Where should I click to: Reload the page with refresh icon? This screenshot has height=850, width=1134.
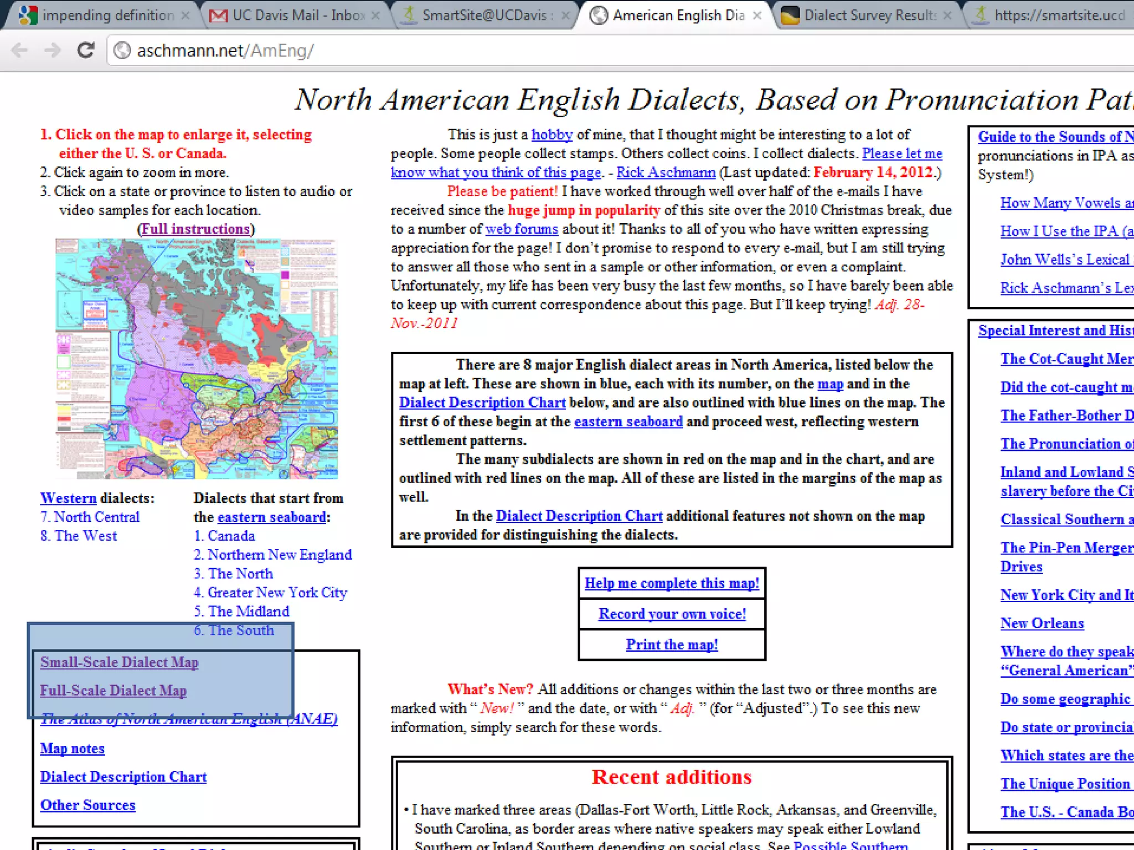click(x=86, y=50)
